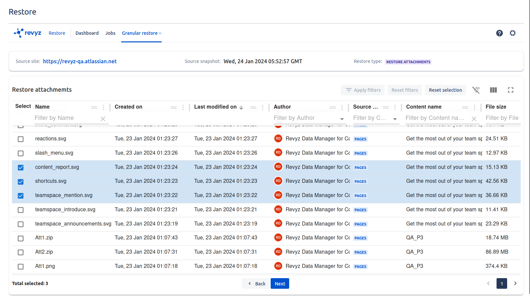Image resolution: width=530 pixels, height=300 pixels.
Task: Select the Att1.zip checkbox
Action: [21, 238]
